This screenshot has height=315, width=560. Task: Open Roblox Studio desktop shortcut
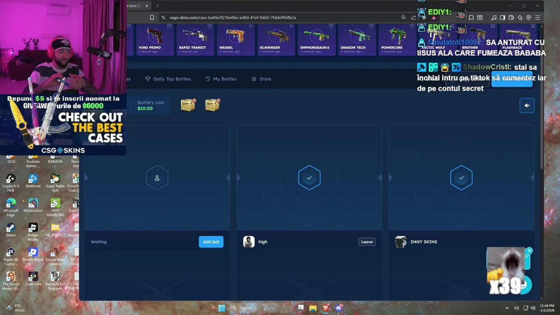click(33, 232)
